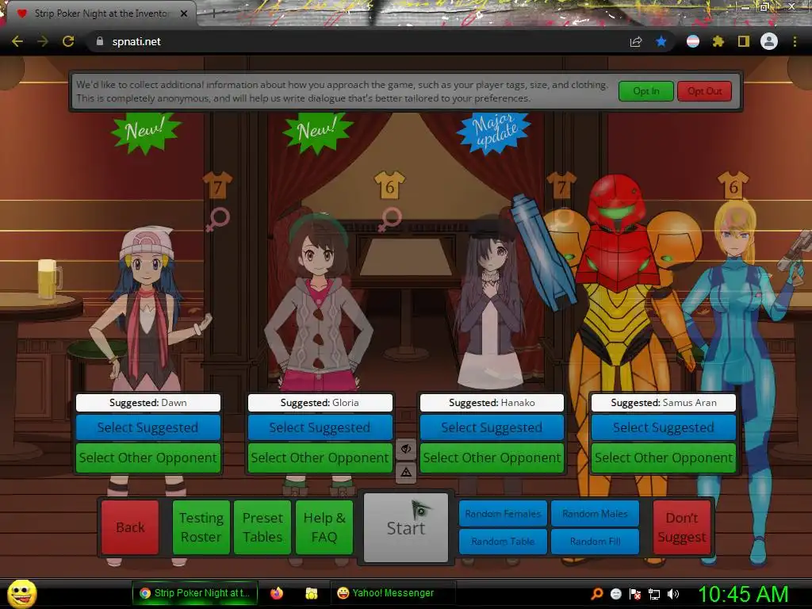Opt Out of data collection
812x609 pixels.
[x=704, y=91]
